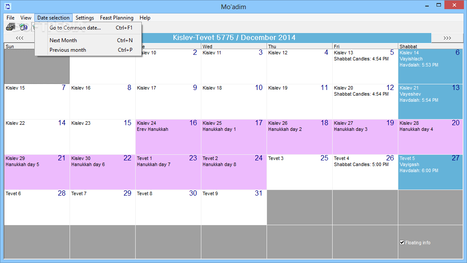Image resolution: width=467 pixels, height=263 pixels.
Task: Open the File menu
Action: [10, 17]
